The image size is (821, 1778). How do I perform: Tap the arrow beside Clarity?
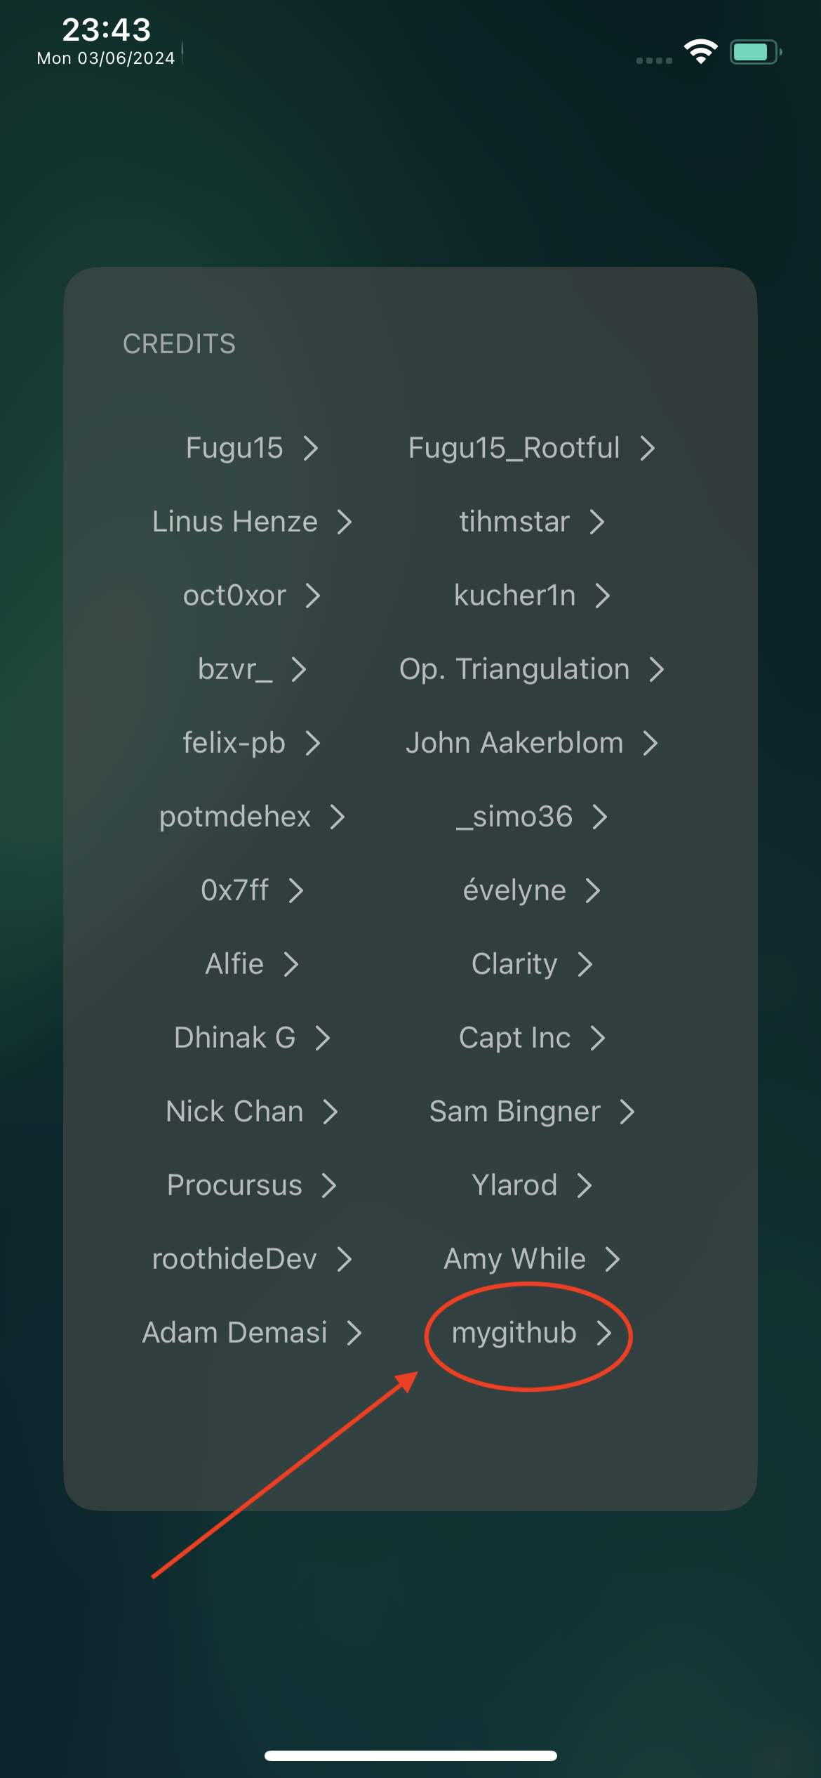pyautogui.click(x=585, y=964)
